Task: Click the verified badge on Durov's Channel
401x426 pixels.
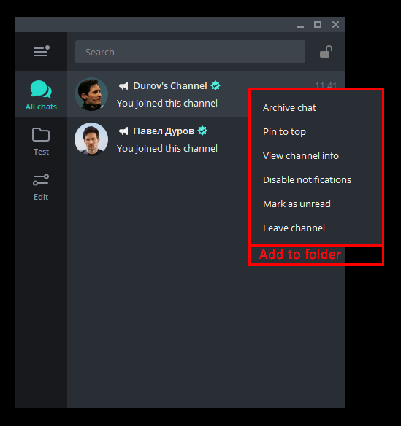Action: click(215, 85)
